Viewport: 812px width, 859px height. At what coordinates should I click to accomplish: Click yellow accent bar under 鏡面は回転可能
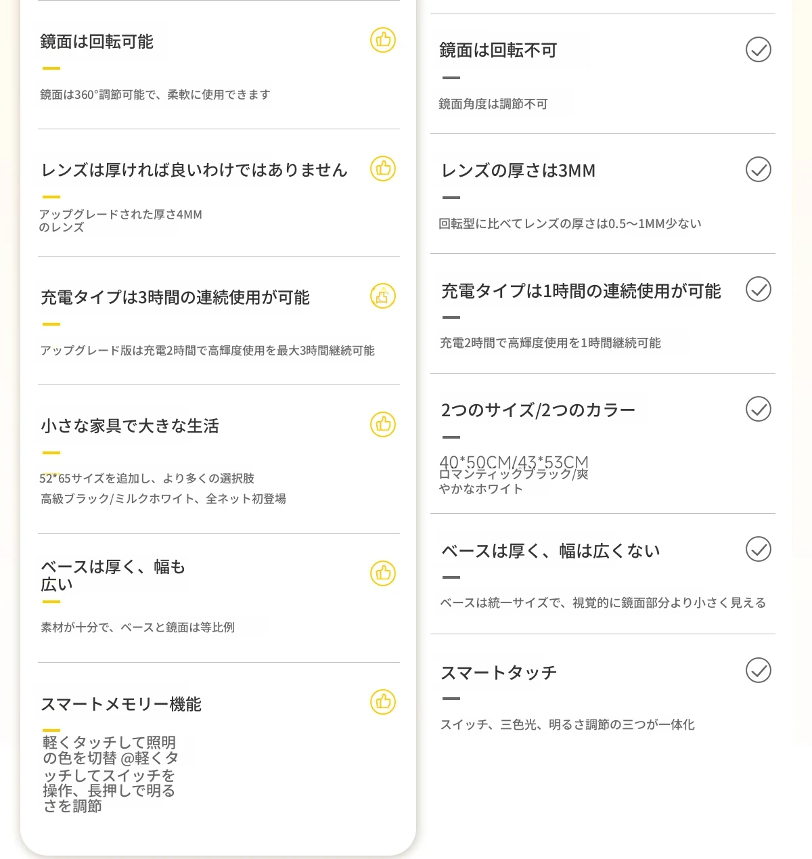[51, 68]
